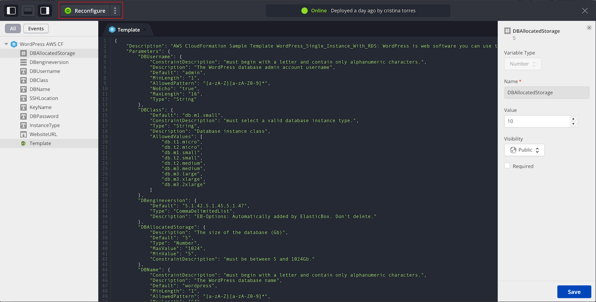Click the Save button
596x302 pixels.
574,292
